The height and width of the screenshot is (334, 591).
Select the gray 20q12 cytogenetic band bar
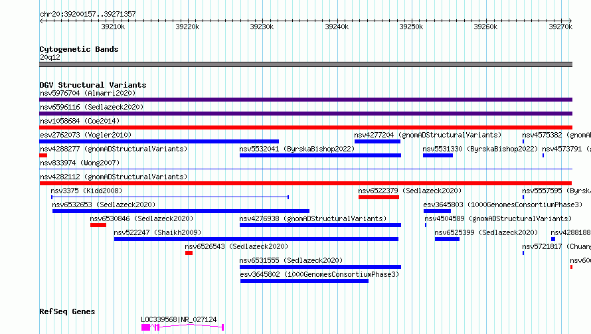(x=305, y=64)
